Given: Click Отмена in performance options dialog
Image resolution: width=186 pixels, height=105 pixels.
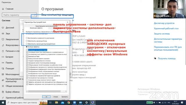Looking at the screenshot, I should pos(56,97).
